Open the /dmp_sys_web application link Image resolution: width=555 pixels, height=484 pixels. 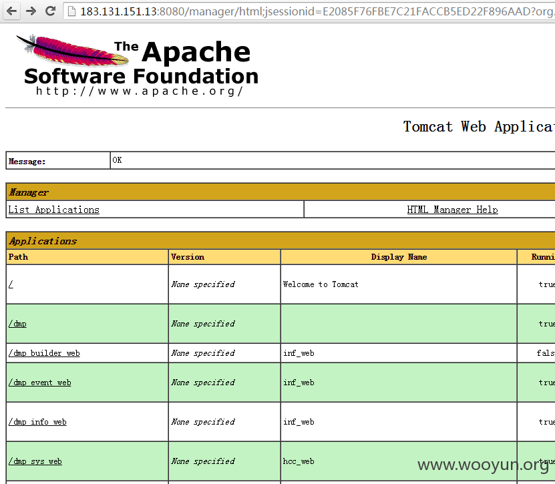pyautogui.click(x=35, y=461)
